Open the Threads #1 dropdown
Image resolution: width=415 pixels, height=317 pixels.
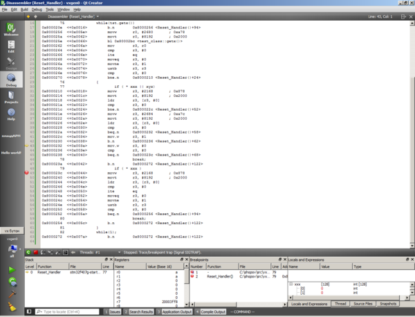click(100, 253)
